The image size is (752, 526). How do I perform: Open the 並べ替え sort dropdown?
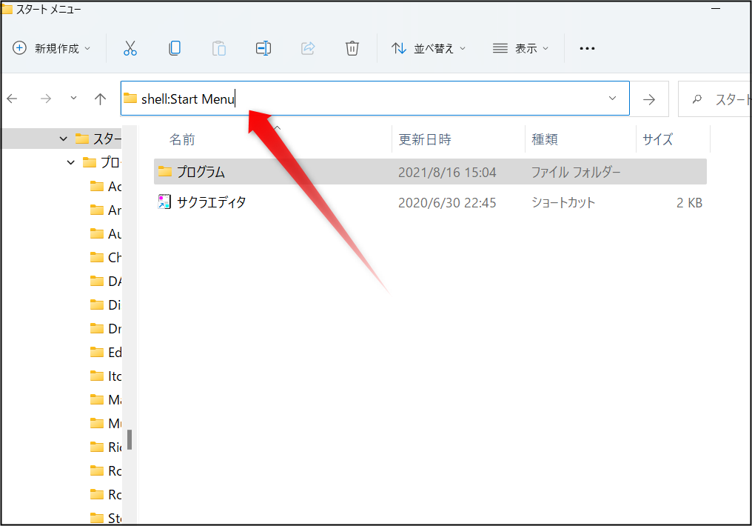click(x=429, y=48)
